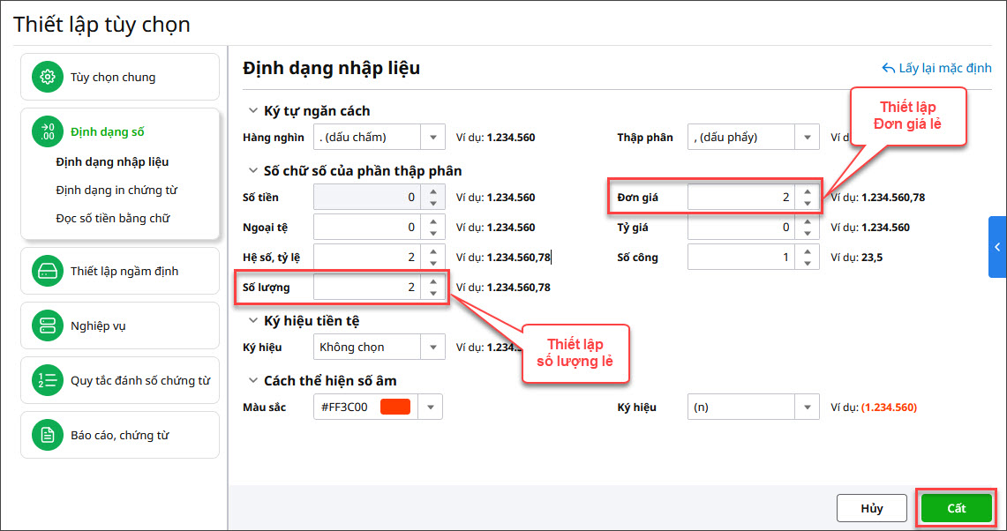1007x531 pixels.
Task: Open Báo cáo, chứng từ section
Action: (x=120, y=435)
